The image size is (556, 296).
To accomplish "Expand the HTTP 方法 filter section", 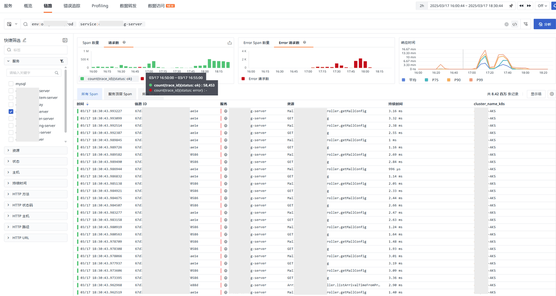I will coord(36,194).
